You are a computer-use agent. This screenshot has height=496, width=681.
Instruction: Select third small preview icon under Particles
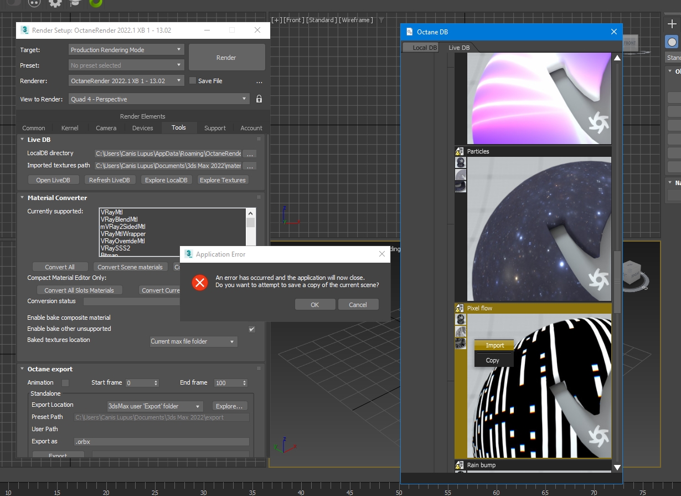[461, 187]
